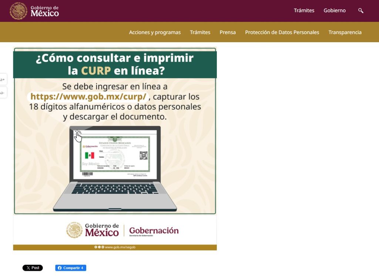Select Transparencia in the navigation bar
The image size is (379, 276).
pyautogui.click(x=345, y=32)
